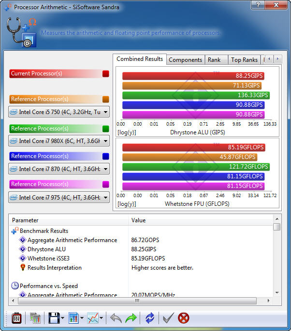The image size is (291, 331).
Task: Close the Processor Arithmetic window
Action: pyautogui.click(x=276, y=5)
